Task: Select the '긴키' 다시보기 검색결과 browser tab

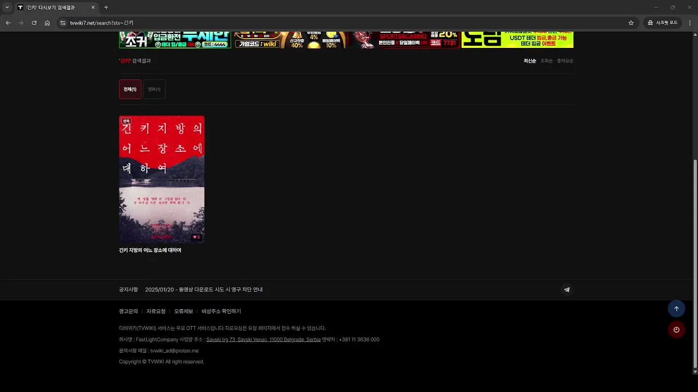Action: pyautogui.click(x=56, y=8)
